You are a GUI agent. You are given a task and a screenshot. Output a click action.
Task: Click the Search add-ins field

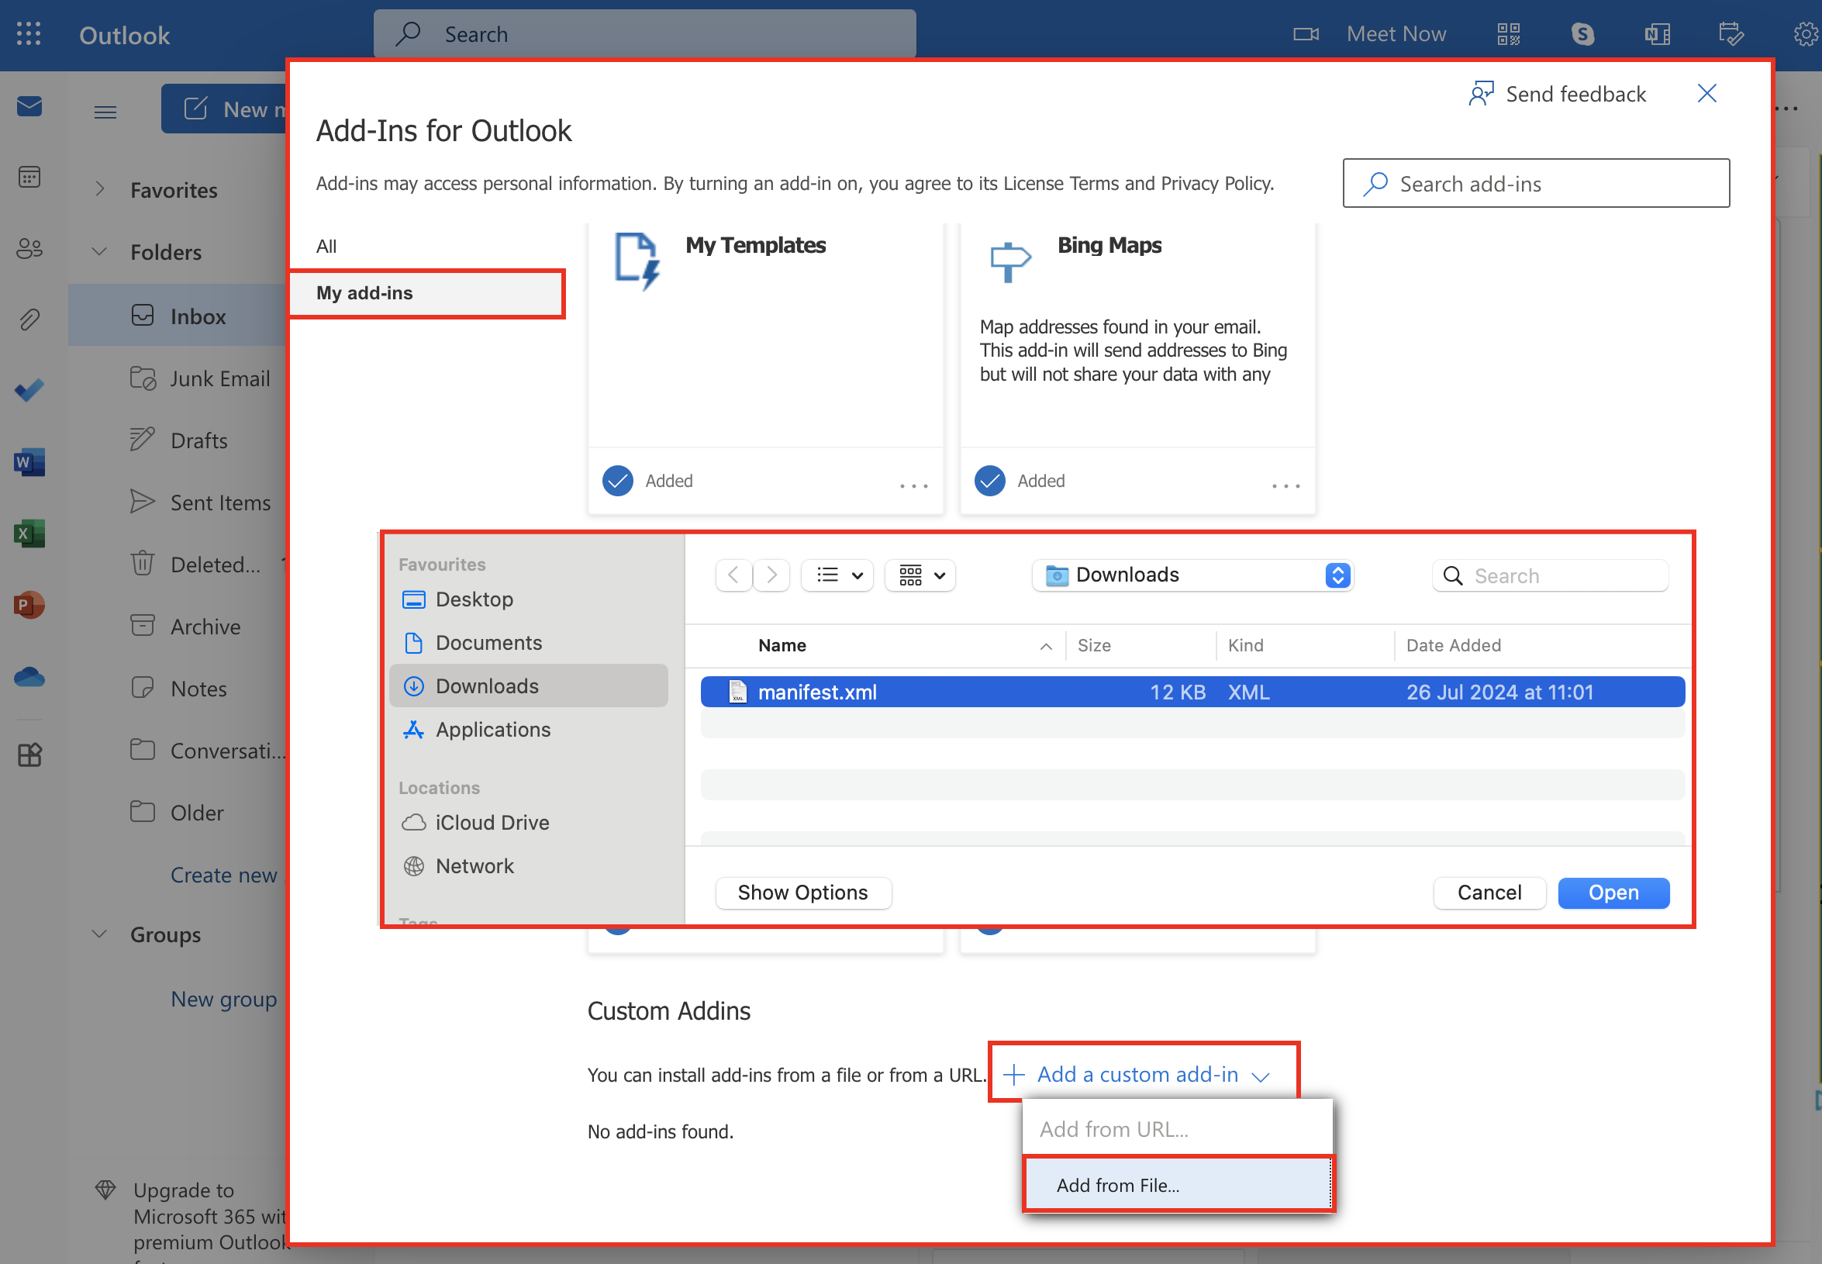pos(1535,183)
